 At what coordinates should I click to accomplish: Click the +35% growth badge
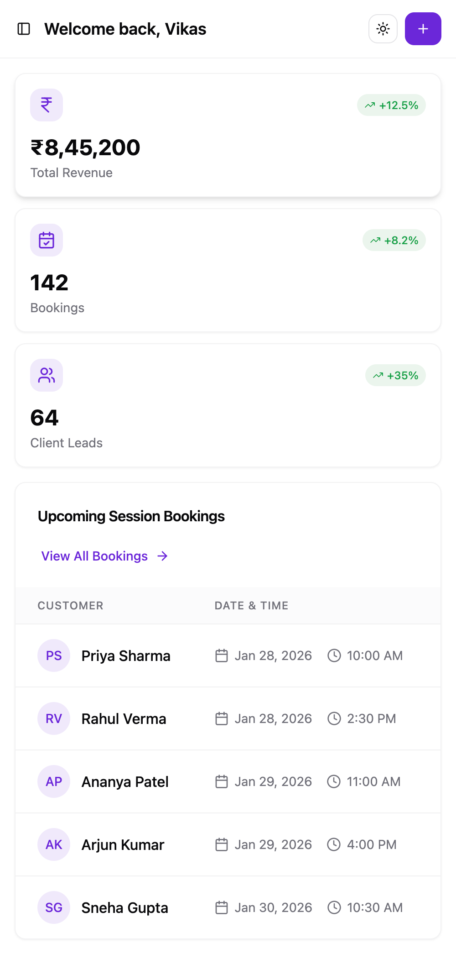tap(395, 375)
